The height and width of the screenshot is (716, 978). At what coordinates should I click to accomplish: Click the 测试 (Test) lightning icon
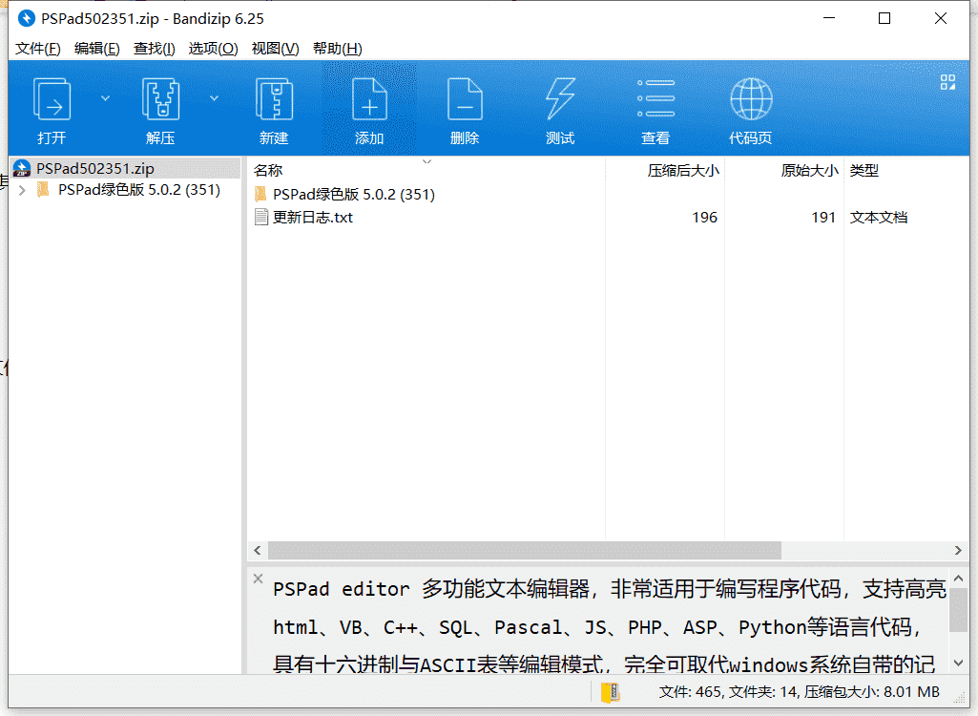point(560,98)
